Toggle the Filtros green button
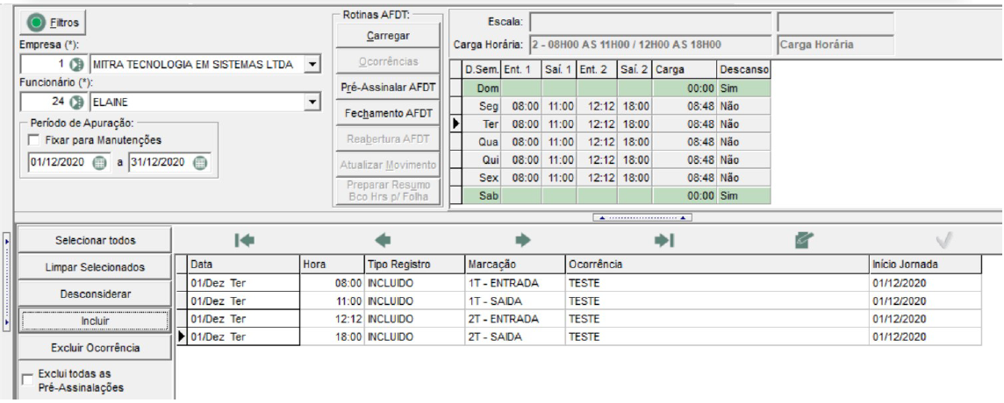 54,23
